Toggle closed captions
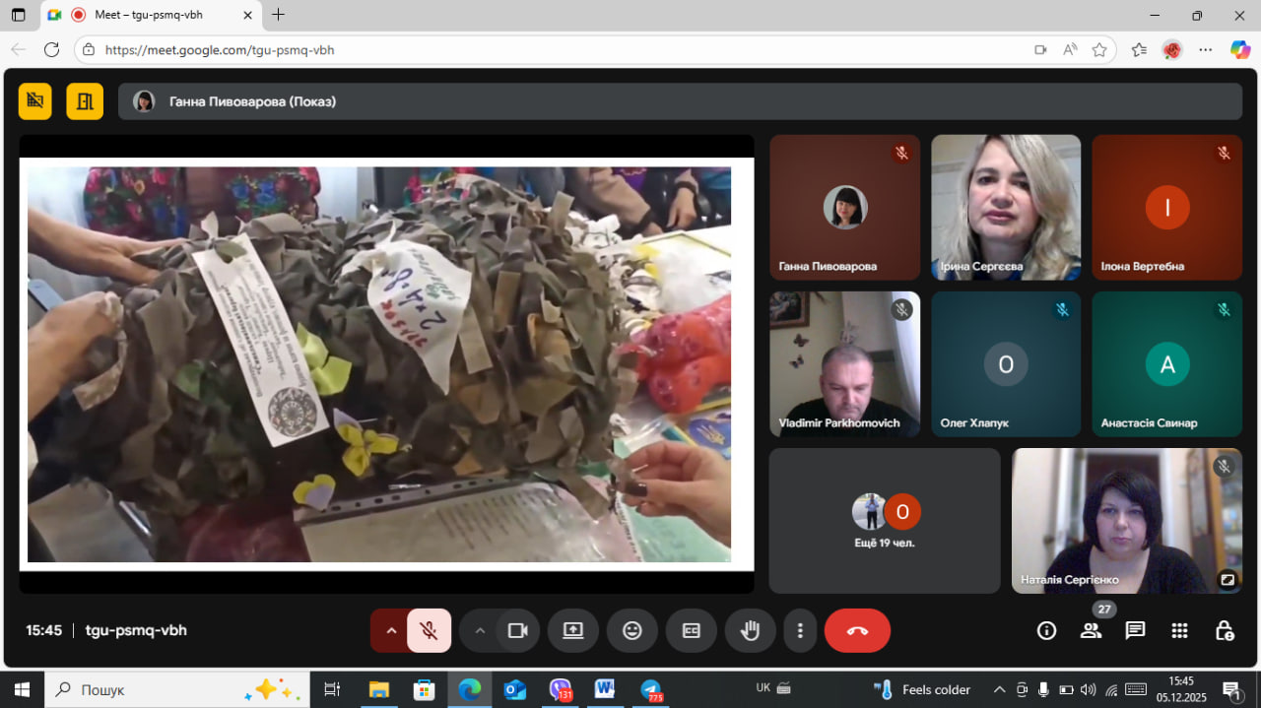 pyautogui.click(x=692, y=631)
